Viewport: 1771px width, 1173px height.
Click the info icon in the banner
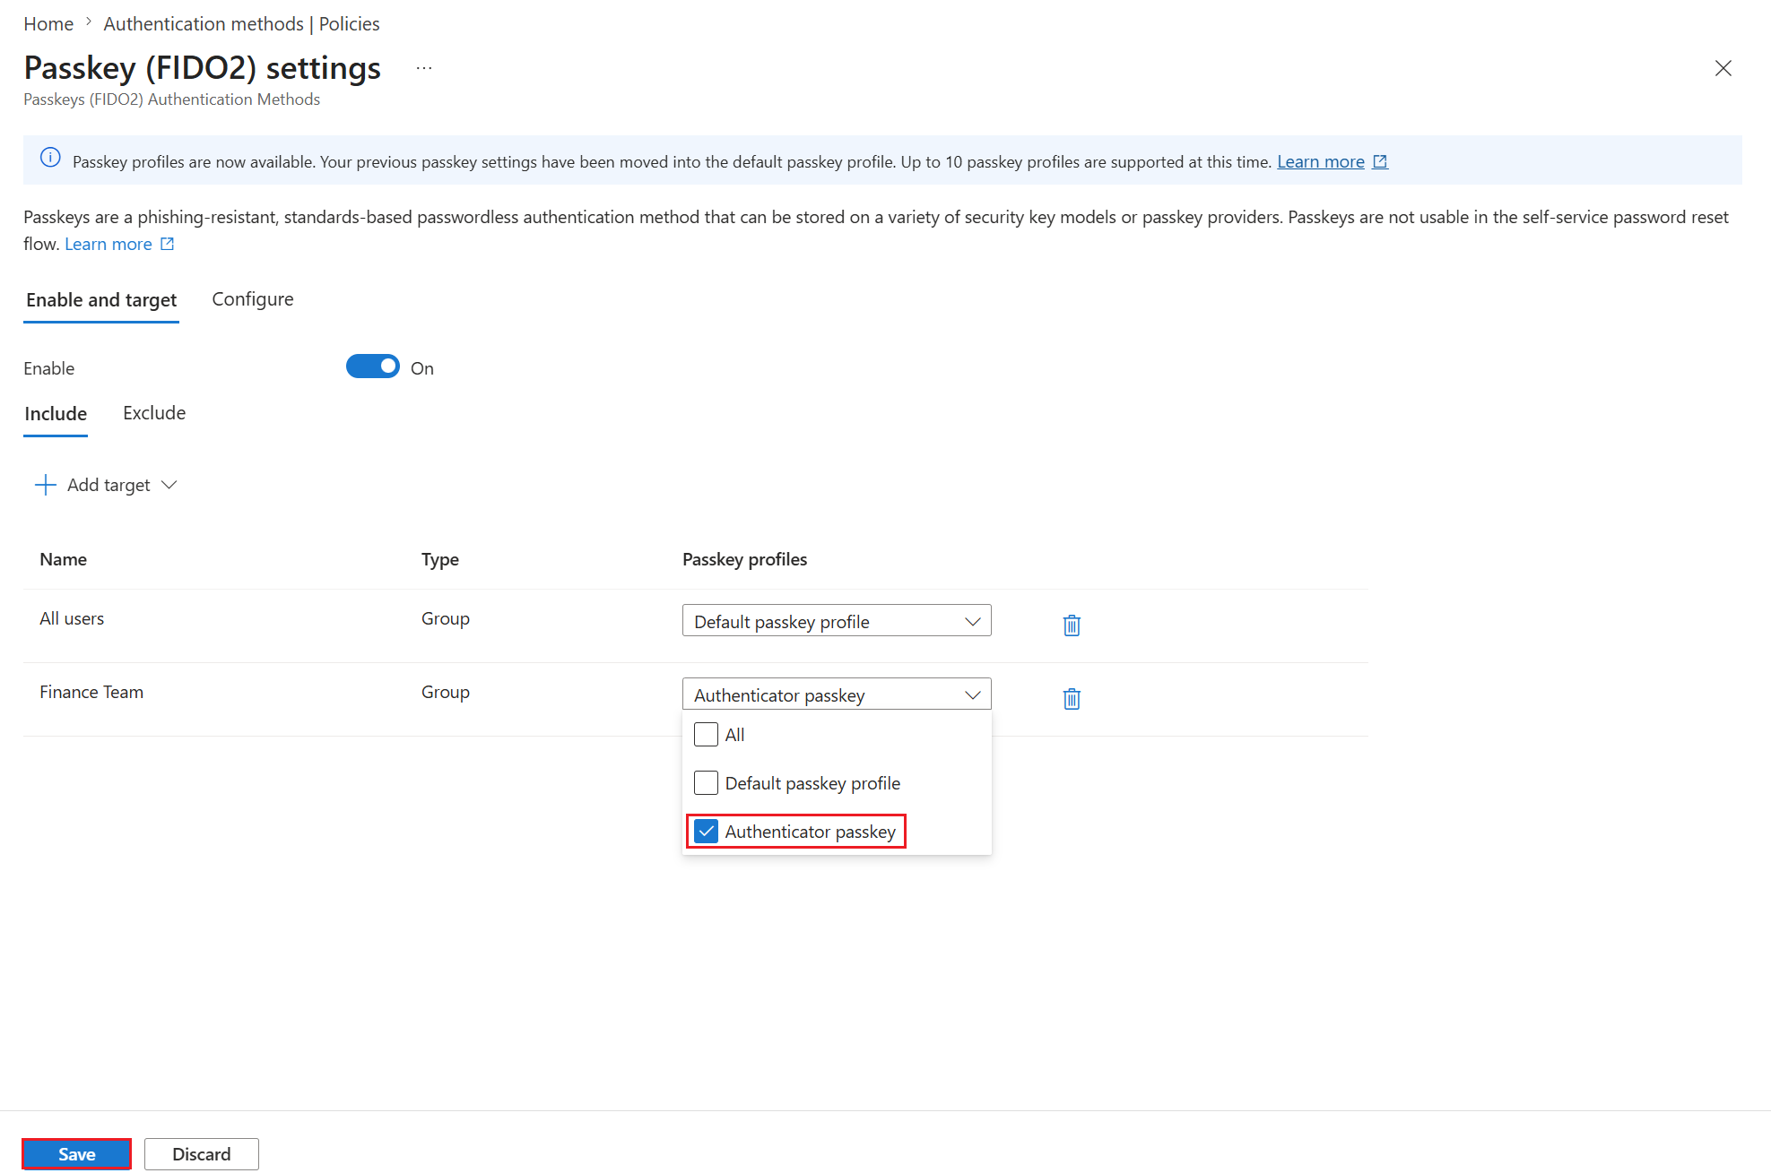(x=50, y=158)
